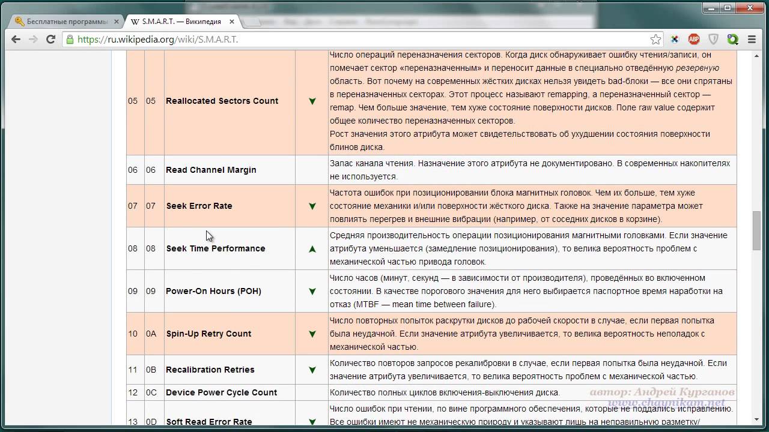Image resolution: width=769 pixels, height=432 pixels.
Task: Click the description starting "Частота ошибок при позиционировании"
Action: click(516, 206)
